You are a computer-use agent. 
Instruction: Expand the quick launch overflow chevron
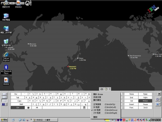pos(31,119)
